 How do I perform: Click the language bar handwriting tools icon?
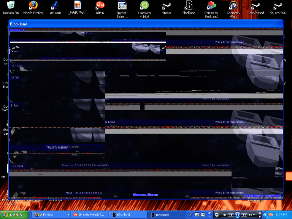click(x=197, y=215)
